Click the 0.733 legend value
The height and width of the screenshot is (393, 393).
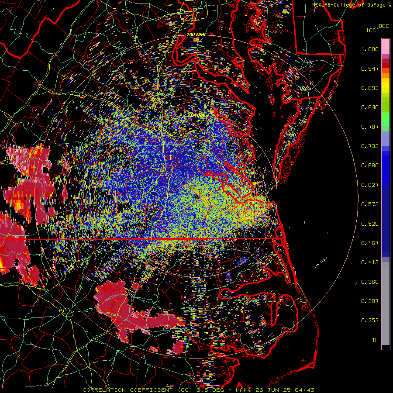point(370,146)
